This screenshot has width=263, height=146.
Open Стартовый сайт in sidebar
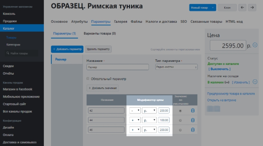pos(14,104)
